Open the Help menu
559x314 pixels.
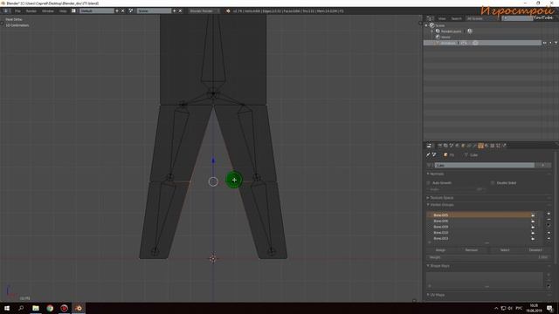click(63, 11)
